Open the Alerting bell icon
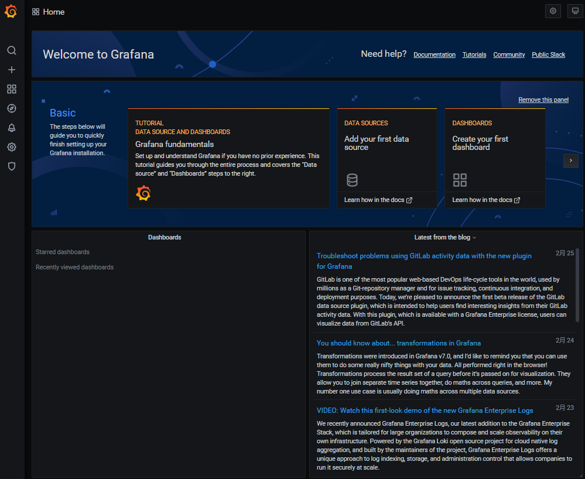The height and width of the screenshot is (479, 585). coord(12,128)
